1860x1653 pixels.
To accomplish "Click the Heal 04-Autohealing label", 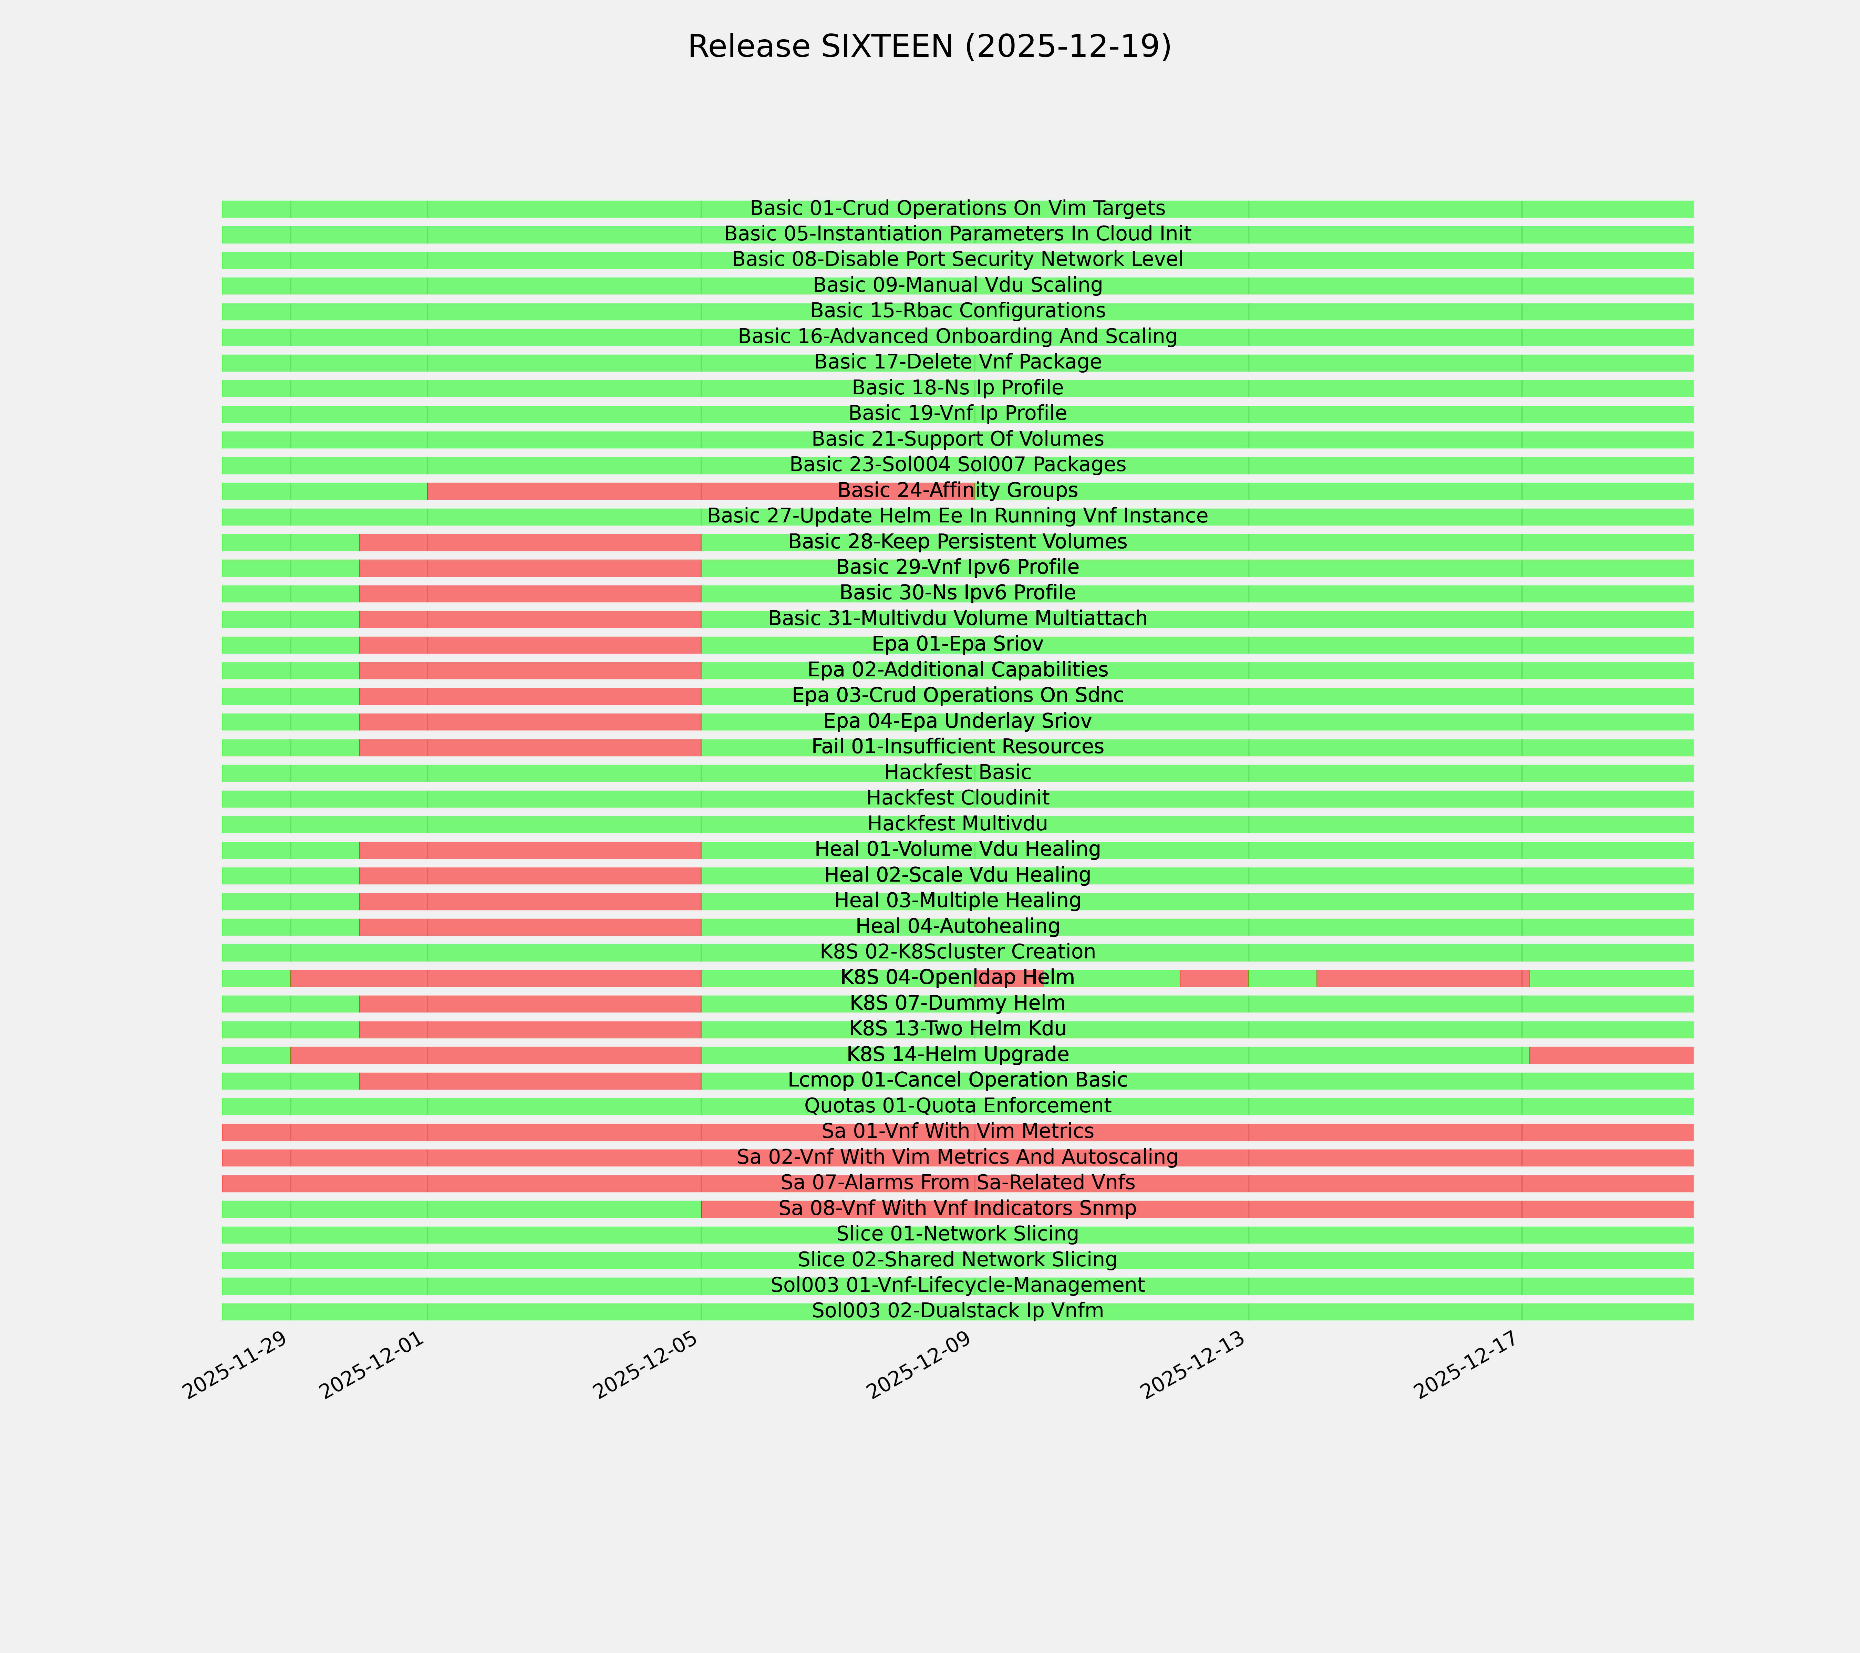I will pyautogui.click(x=957, y=926).
